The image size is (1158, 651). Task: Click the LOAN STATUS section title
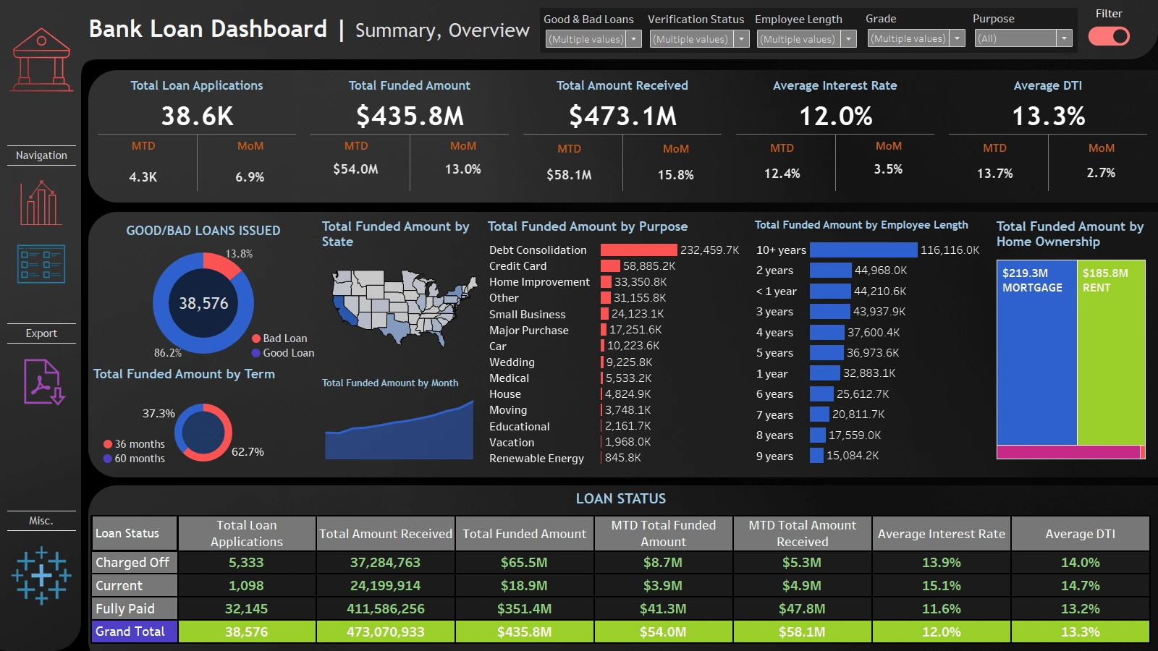(621, 498)
